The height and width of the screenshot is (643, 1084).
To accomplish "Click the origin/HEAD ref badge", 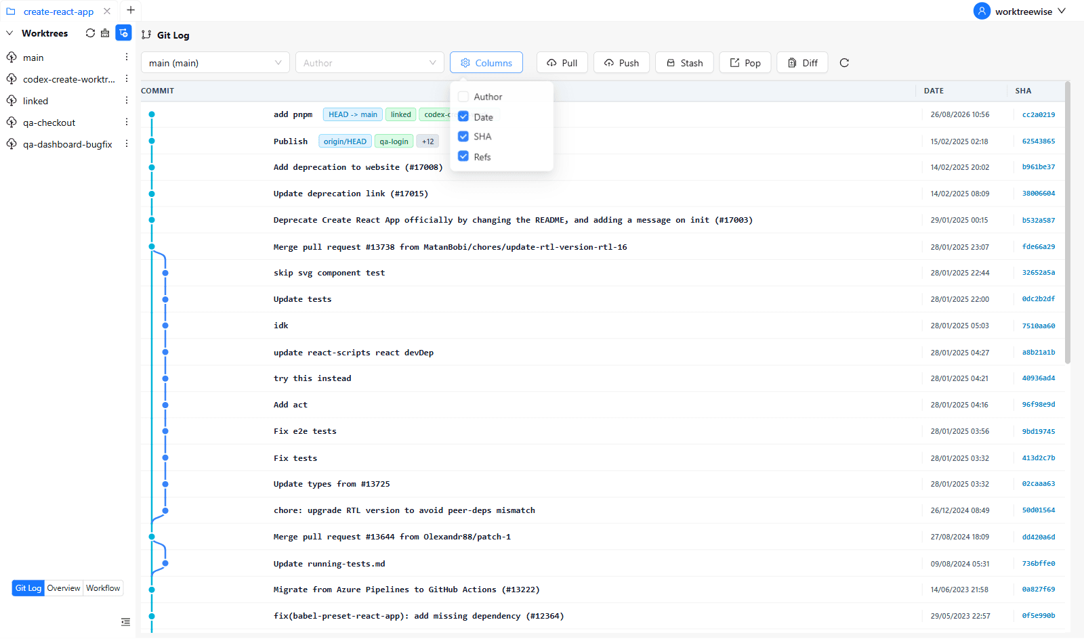I will [345, 141].
